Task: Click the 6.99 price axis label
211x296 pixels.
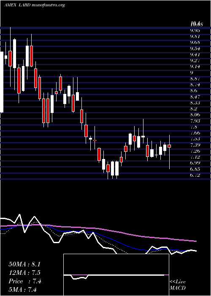Action: click(x=195, y=163)
